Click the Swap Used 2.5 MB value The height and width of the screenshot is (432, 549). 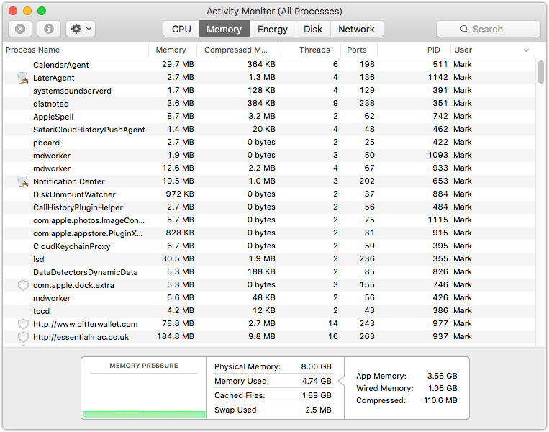click(318, 410)
